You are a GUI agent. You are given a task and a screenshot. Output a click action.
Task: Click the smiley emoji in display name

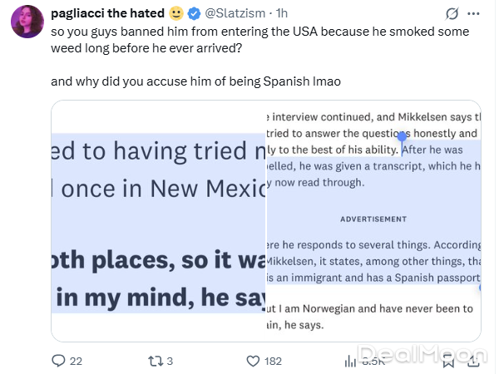pyautogui.click(x=176, y=13)
